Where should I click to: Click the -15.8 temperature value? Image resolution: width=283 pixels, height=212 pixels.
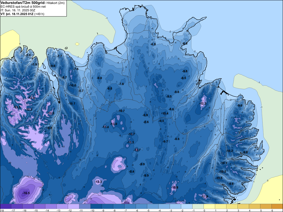[x=175, y=187]
